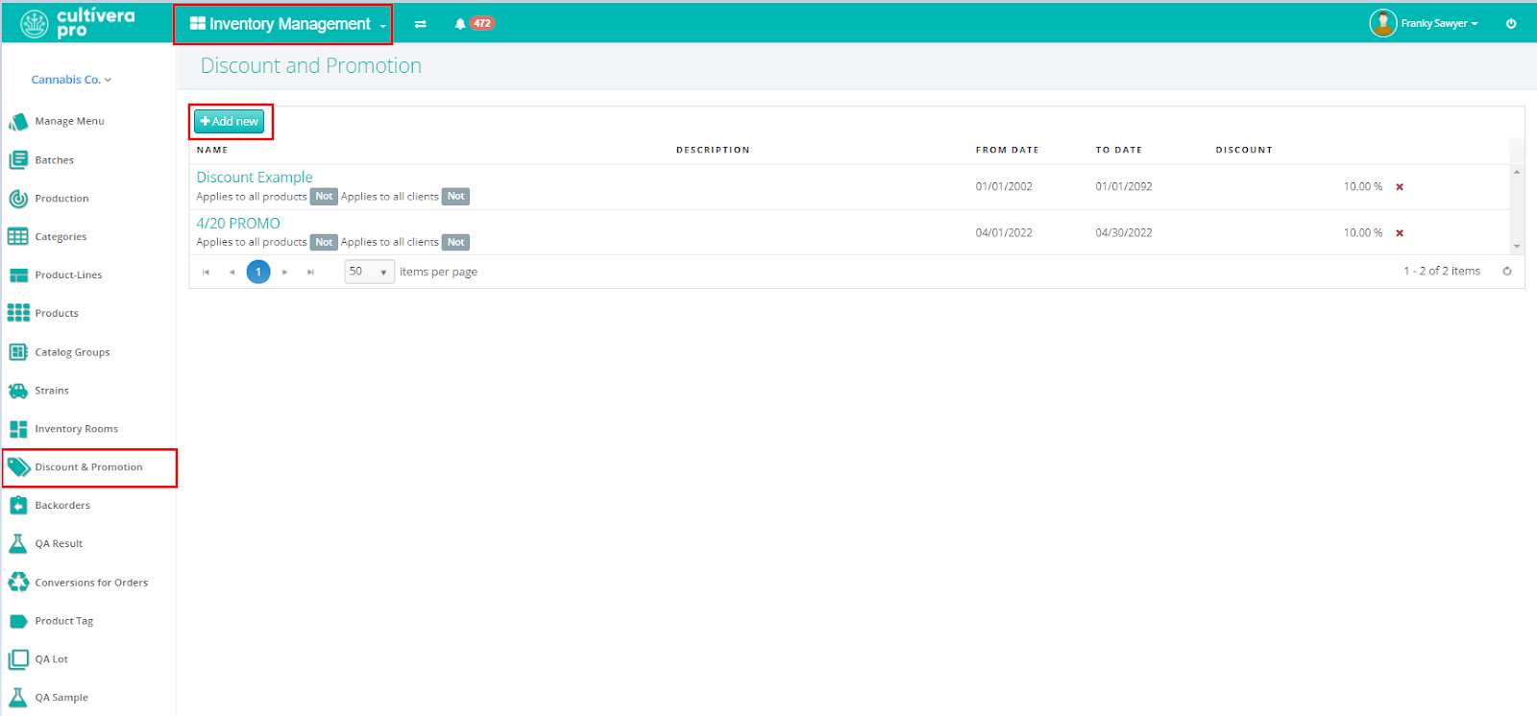
Task: Go to Batches in sidebar
Action: tap(55, 160)
